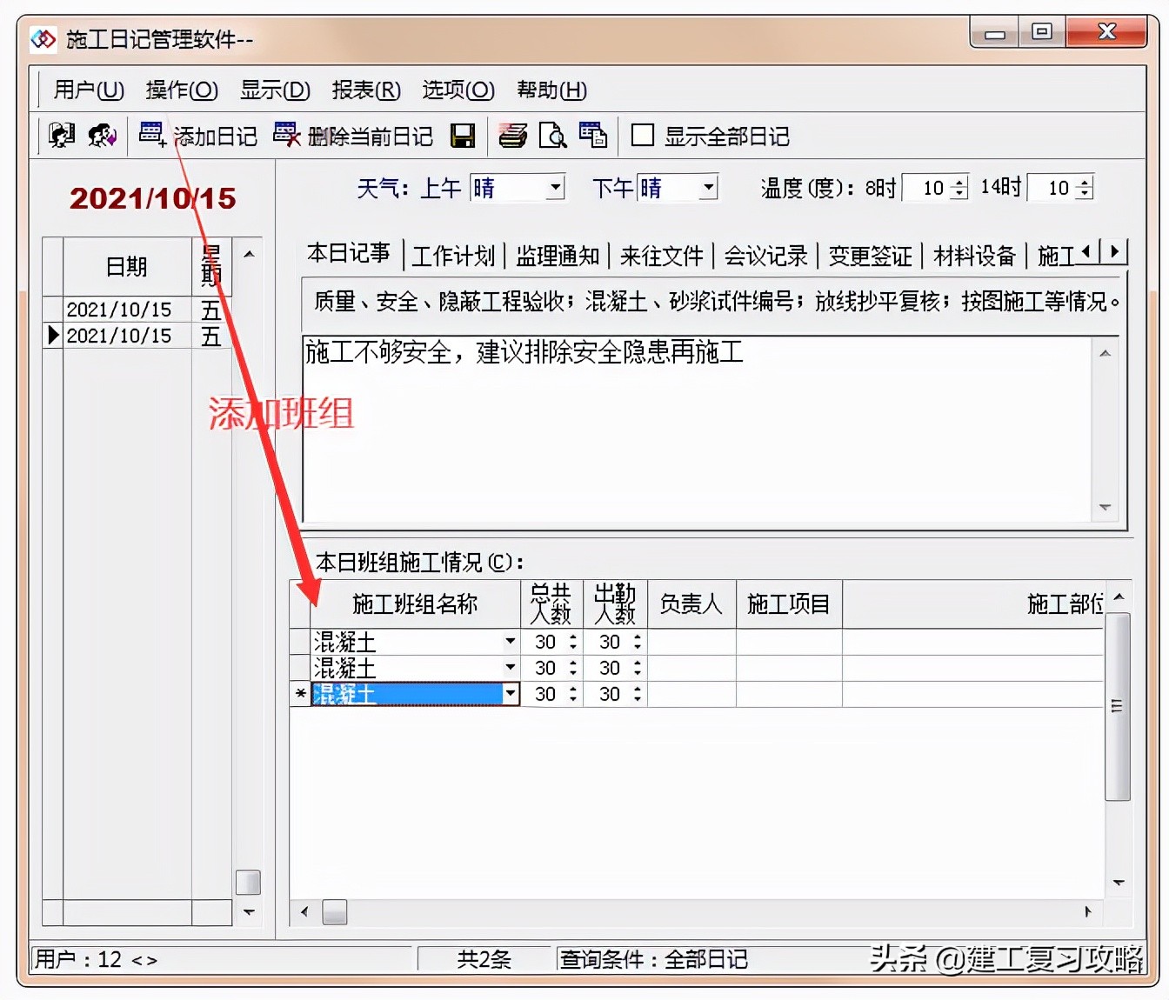
Task: Open the morning weather (上午) dropdown
Action: pos(555,187)
